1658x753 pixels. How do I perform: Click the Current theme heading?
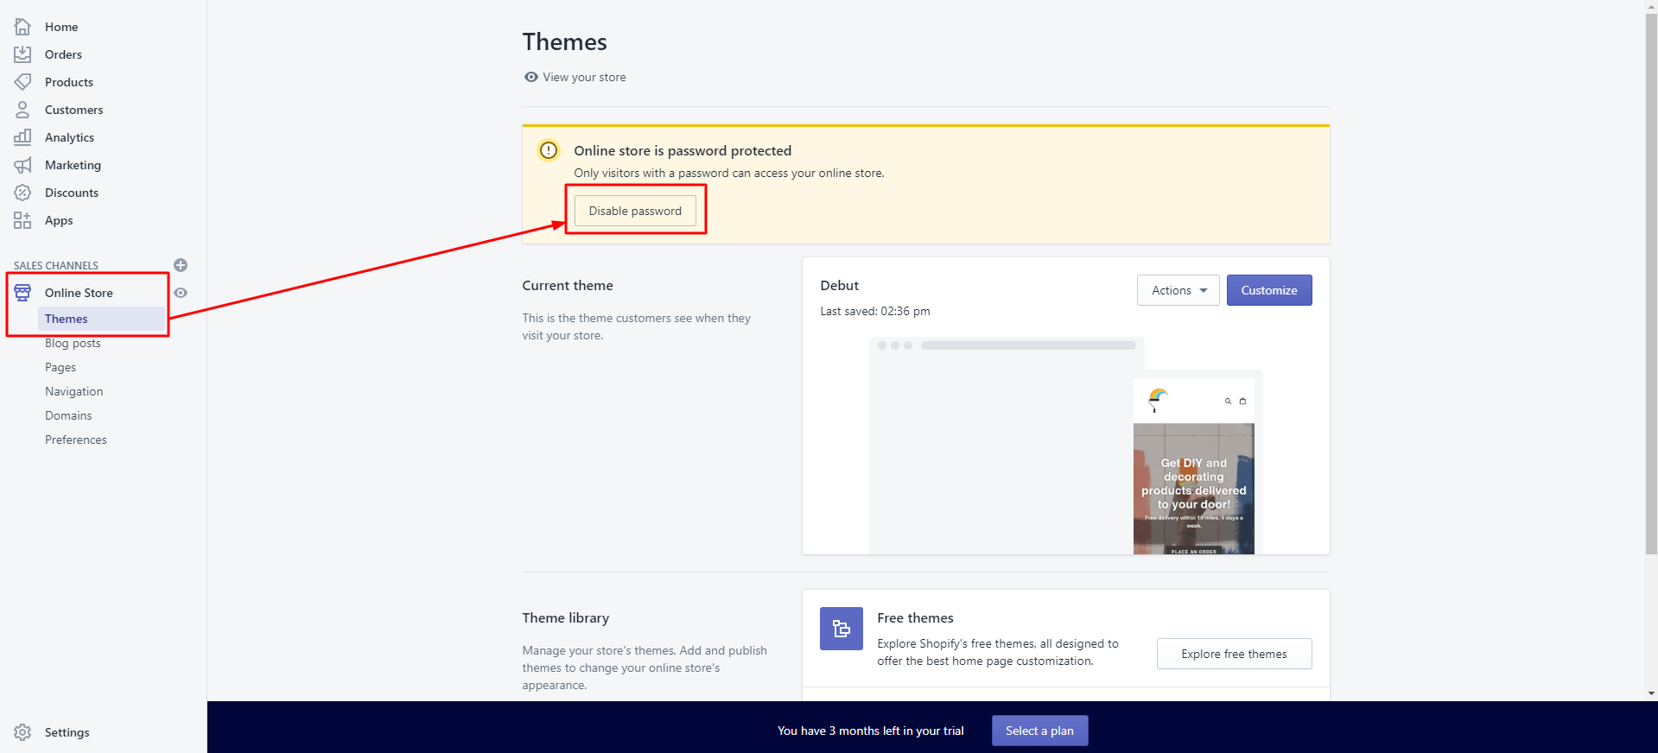click(x=568, y=285)
